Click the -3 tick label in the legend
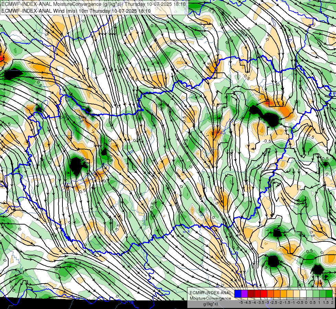 [x=267, y=302]
